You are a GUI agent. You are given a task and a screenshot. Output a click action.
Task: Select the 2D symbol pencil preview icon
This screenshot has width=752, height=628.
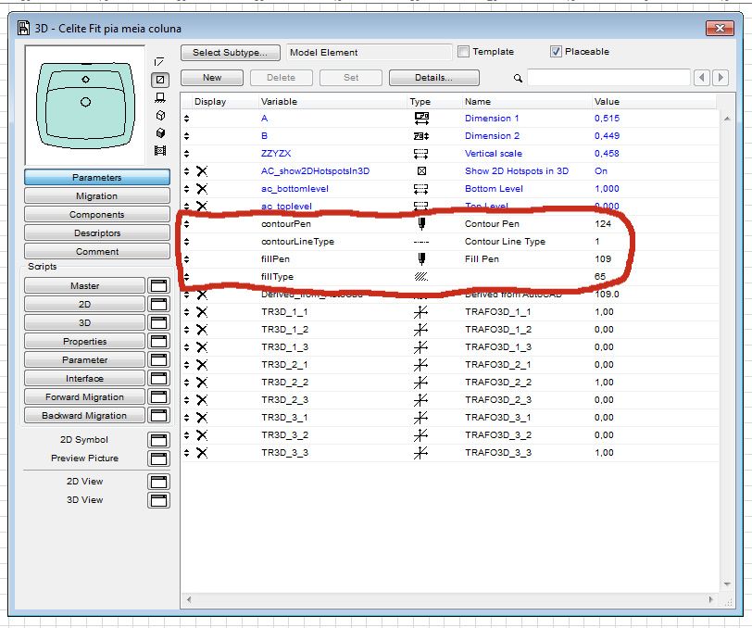click(x=159, y=62)
